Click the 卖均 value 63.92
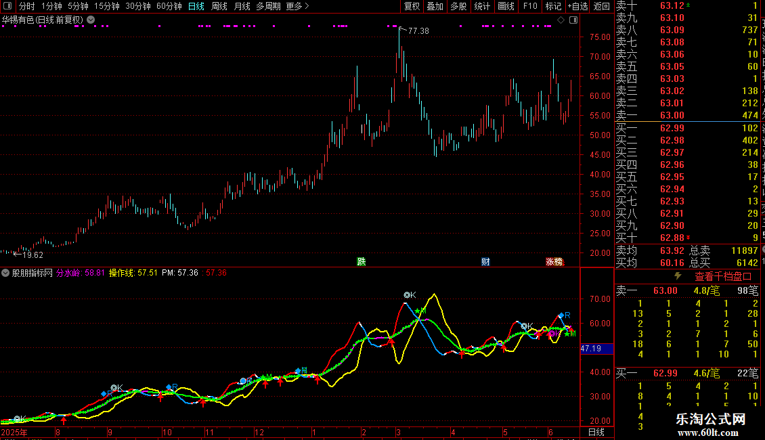The image size is (765, 440). point(672,250)
